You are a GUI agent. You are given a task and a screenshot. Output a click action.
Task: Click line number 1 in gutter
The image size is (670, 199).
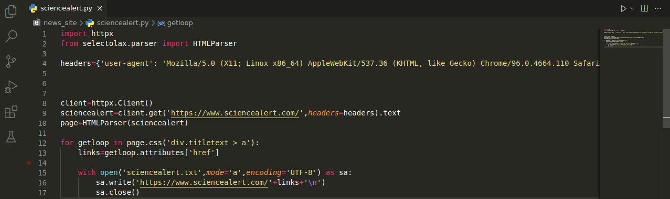[x=44, y=33]
